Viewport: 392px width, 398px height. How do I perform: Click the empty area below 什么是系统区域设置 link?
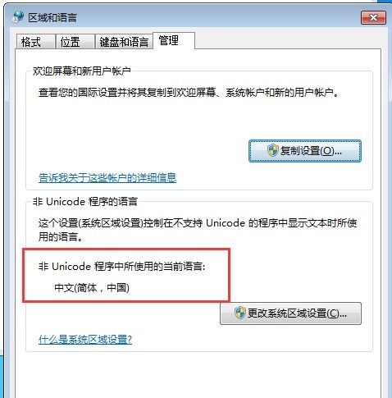198,375
